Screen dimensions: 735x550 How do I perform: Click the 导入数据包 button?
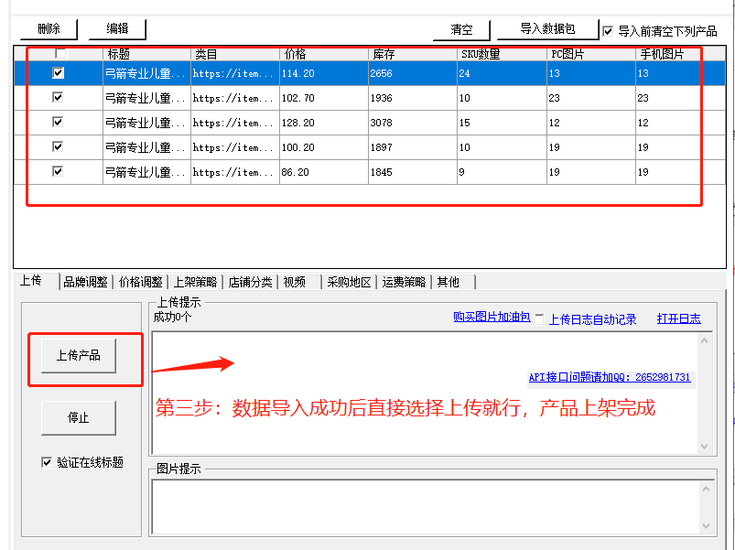click(547, 29)
